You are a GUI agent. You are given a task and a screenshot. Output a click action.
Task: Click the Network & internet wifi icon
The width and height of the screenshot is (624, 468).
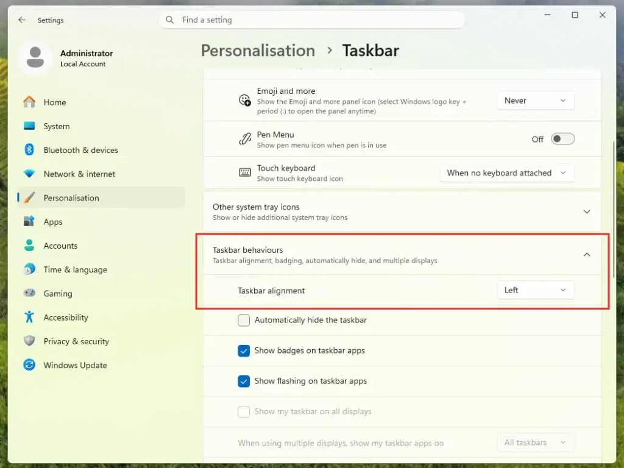click(29, 174)
